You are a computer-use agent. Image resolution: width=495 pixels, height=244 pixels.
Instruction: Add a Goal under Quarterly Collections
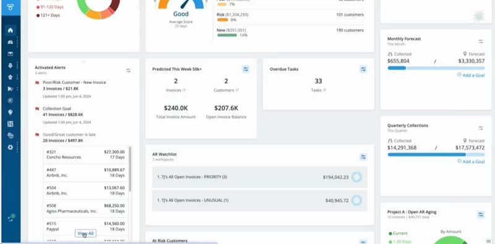point(471,161)
